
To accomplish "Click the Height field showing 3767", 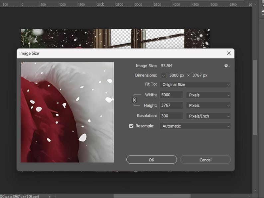I will pyautogui.click(x=171, y=105).
